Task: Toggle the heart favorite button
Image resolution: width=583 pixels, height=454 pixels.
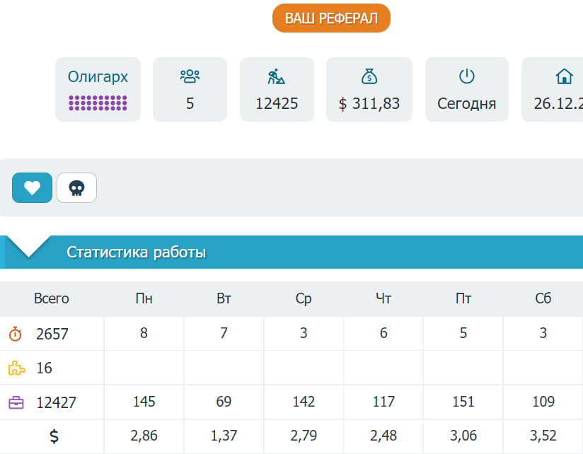Action: [x=32, y=187]
